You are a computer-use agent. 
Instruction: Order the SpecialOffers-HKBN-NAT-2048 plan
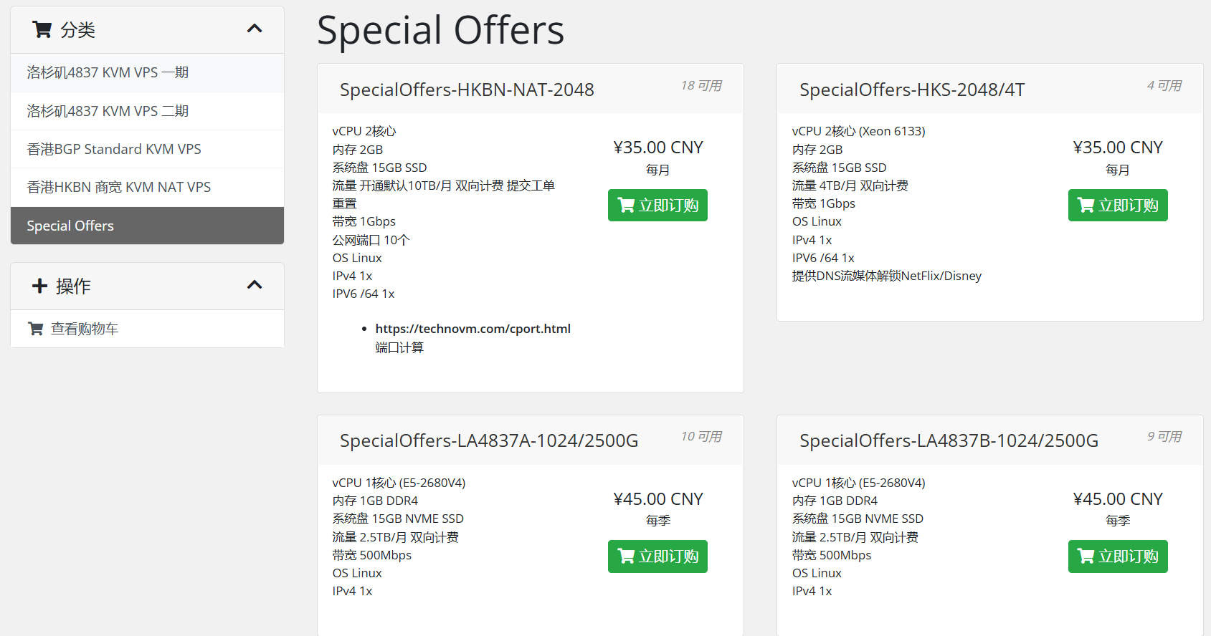point(657,206)
